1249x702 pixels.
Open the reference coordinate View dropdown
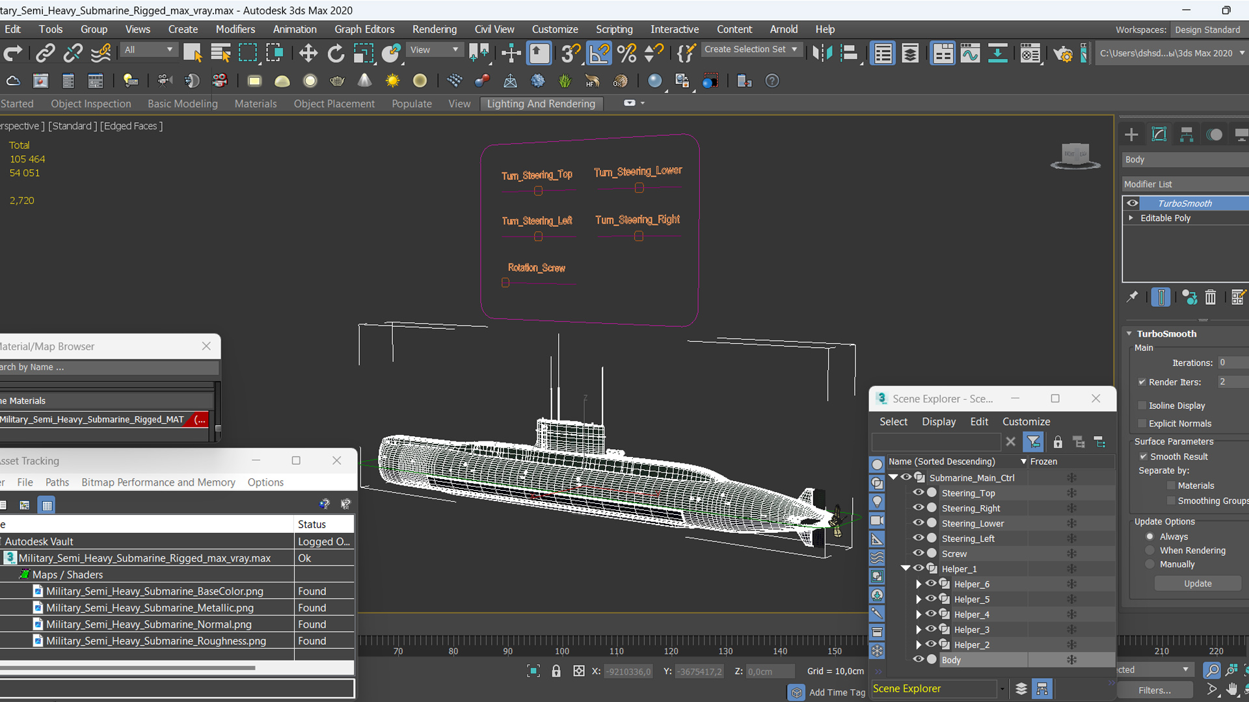click(434, 50)
